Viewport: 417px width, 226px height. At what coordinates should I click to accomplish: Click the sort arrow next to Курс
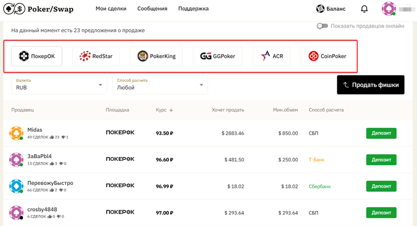pos(171,110)
